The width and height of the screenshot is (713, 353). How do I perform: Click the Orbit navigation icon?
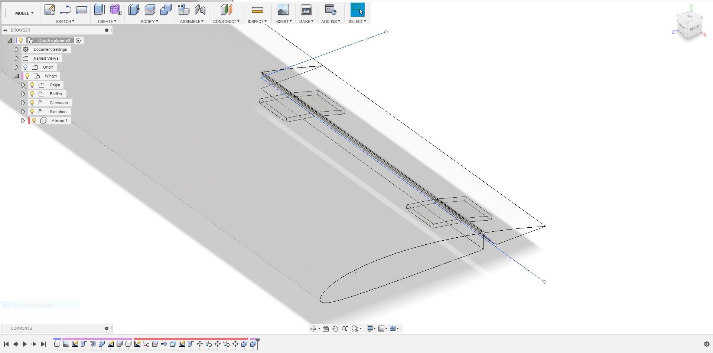[x=313, y=329]
